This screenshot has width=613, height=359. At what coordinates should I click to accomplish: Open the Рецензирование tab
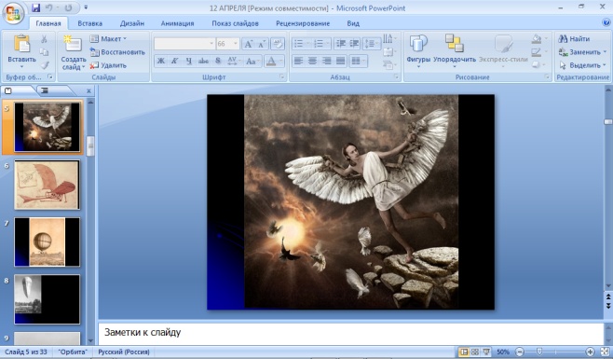click(303, 23)
